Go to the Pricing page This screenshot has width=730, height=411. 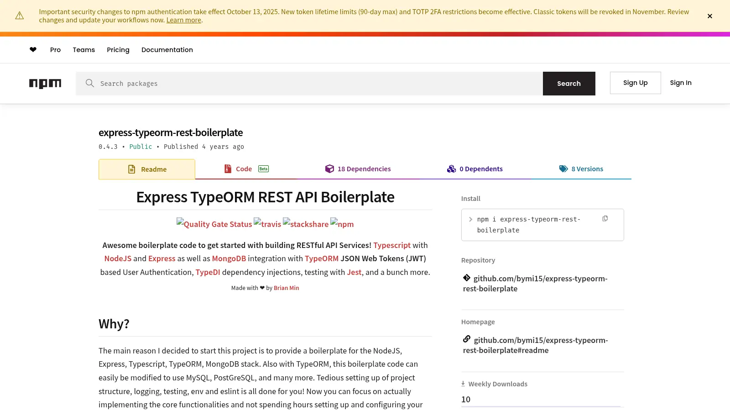click(118, 50)
